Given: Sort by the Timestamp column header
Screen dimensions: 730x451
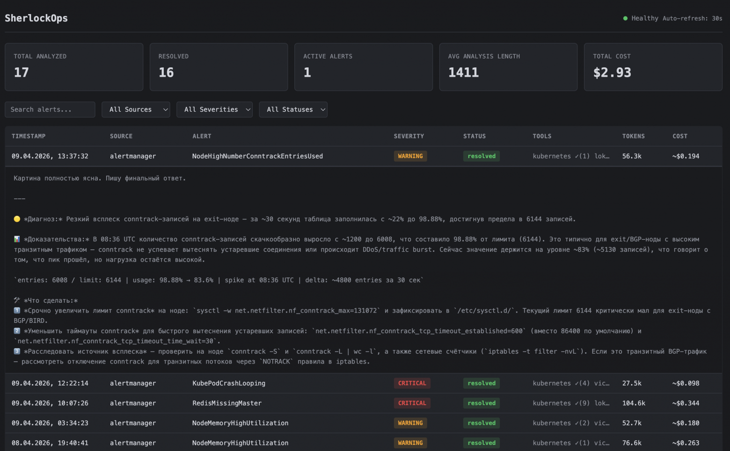Looking at the screenshot, I should pyautogui.click(x=29, y=136).
